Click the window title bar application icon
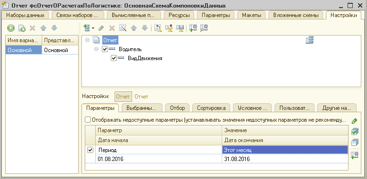367x179 pixels. (5, 5)
